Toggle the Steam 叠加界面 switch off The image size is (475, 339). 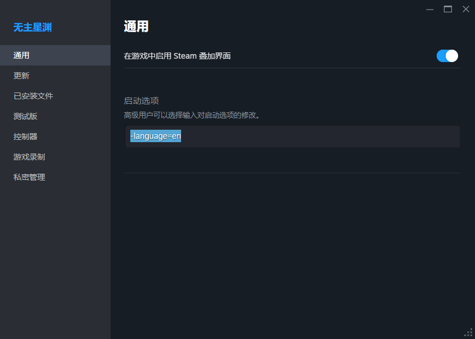(447, 56)
